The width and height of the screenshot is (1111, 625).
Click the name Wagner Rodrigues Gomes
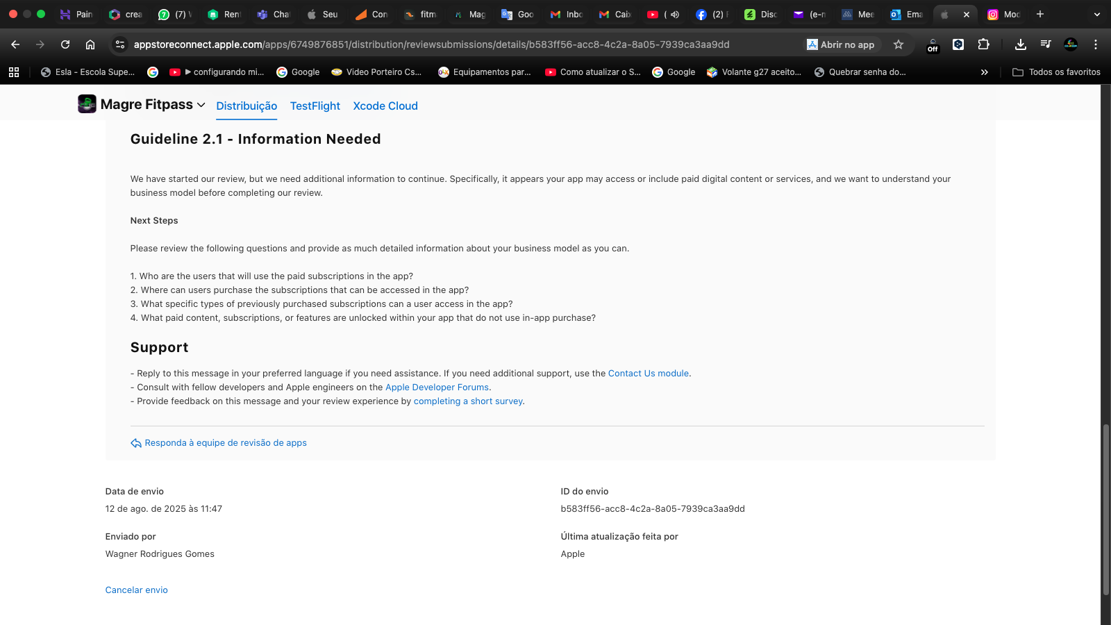click(160, 554)
